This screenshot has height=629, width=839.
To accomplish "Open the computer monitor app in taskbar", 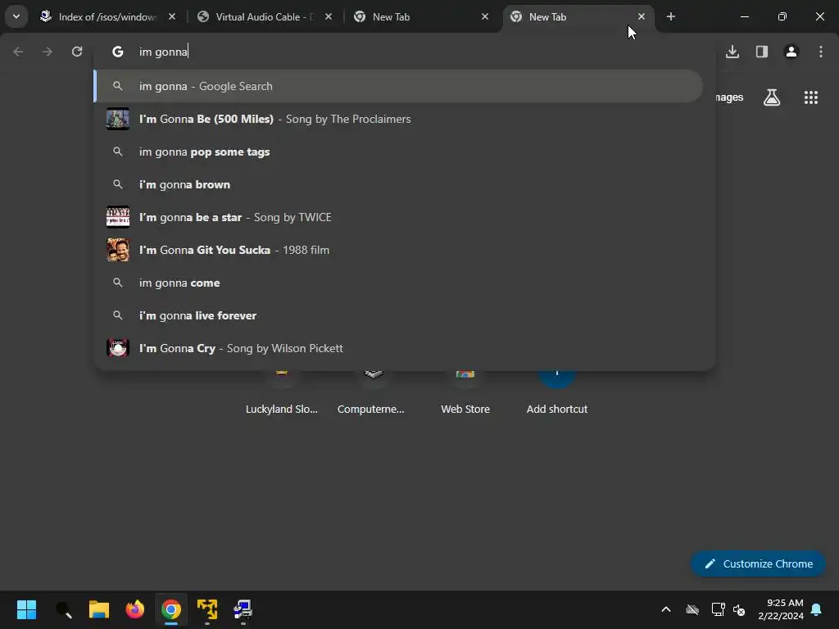I will (243, 609).
